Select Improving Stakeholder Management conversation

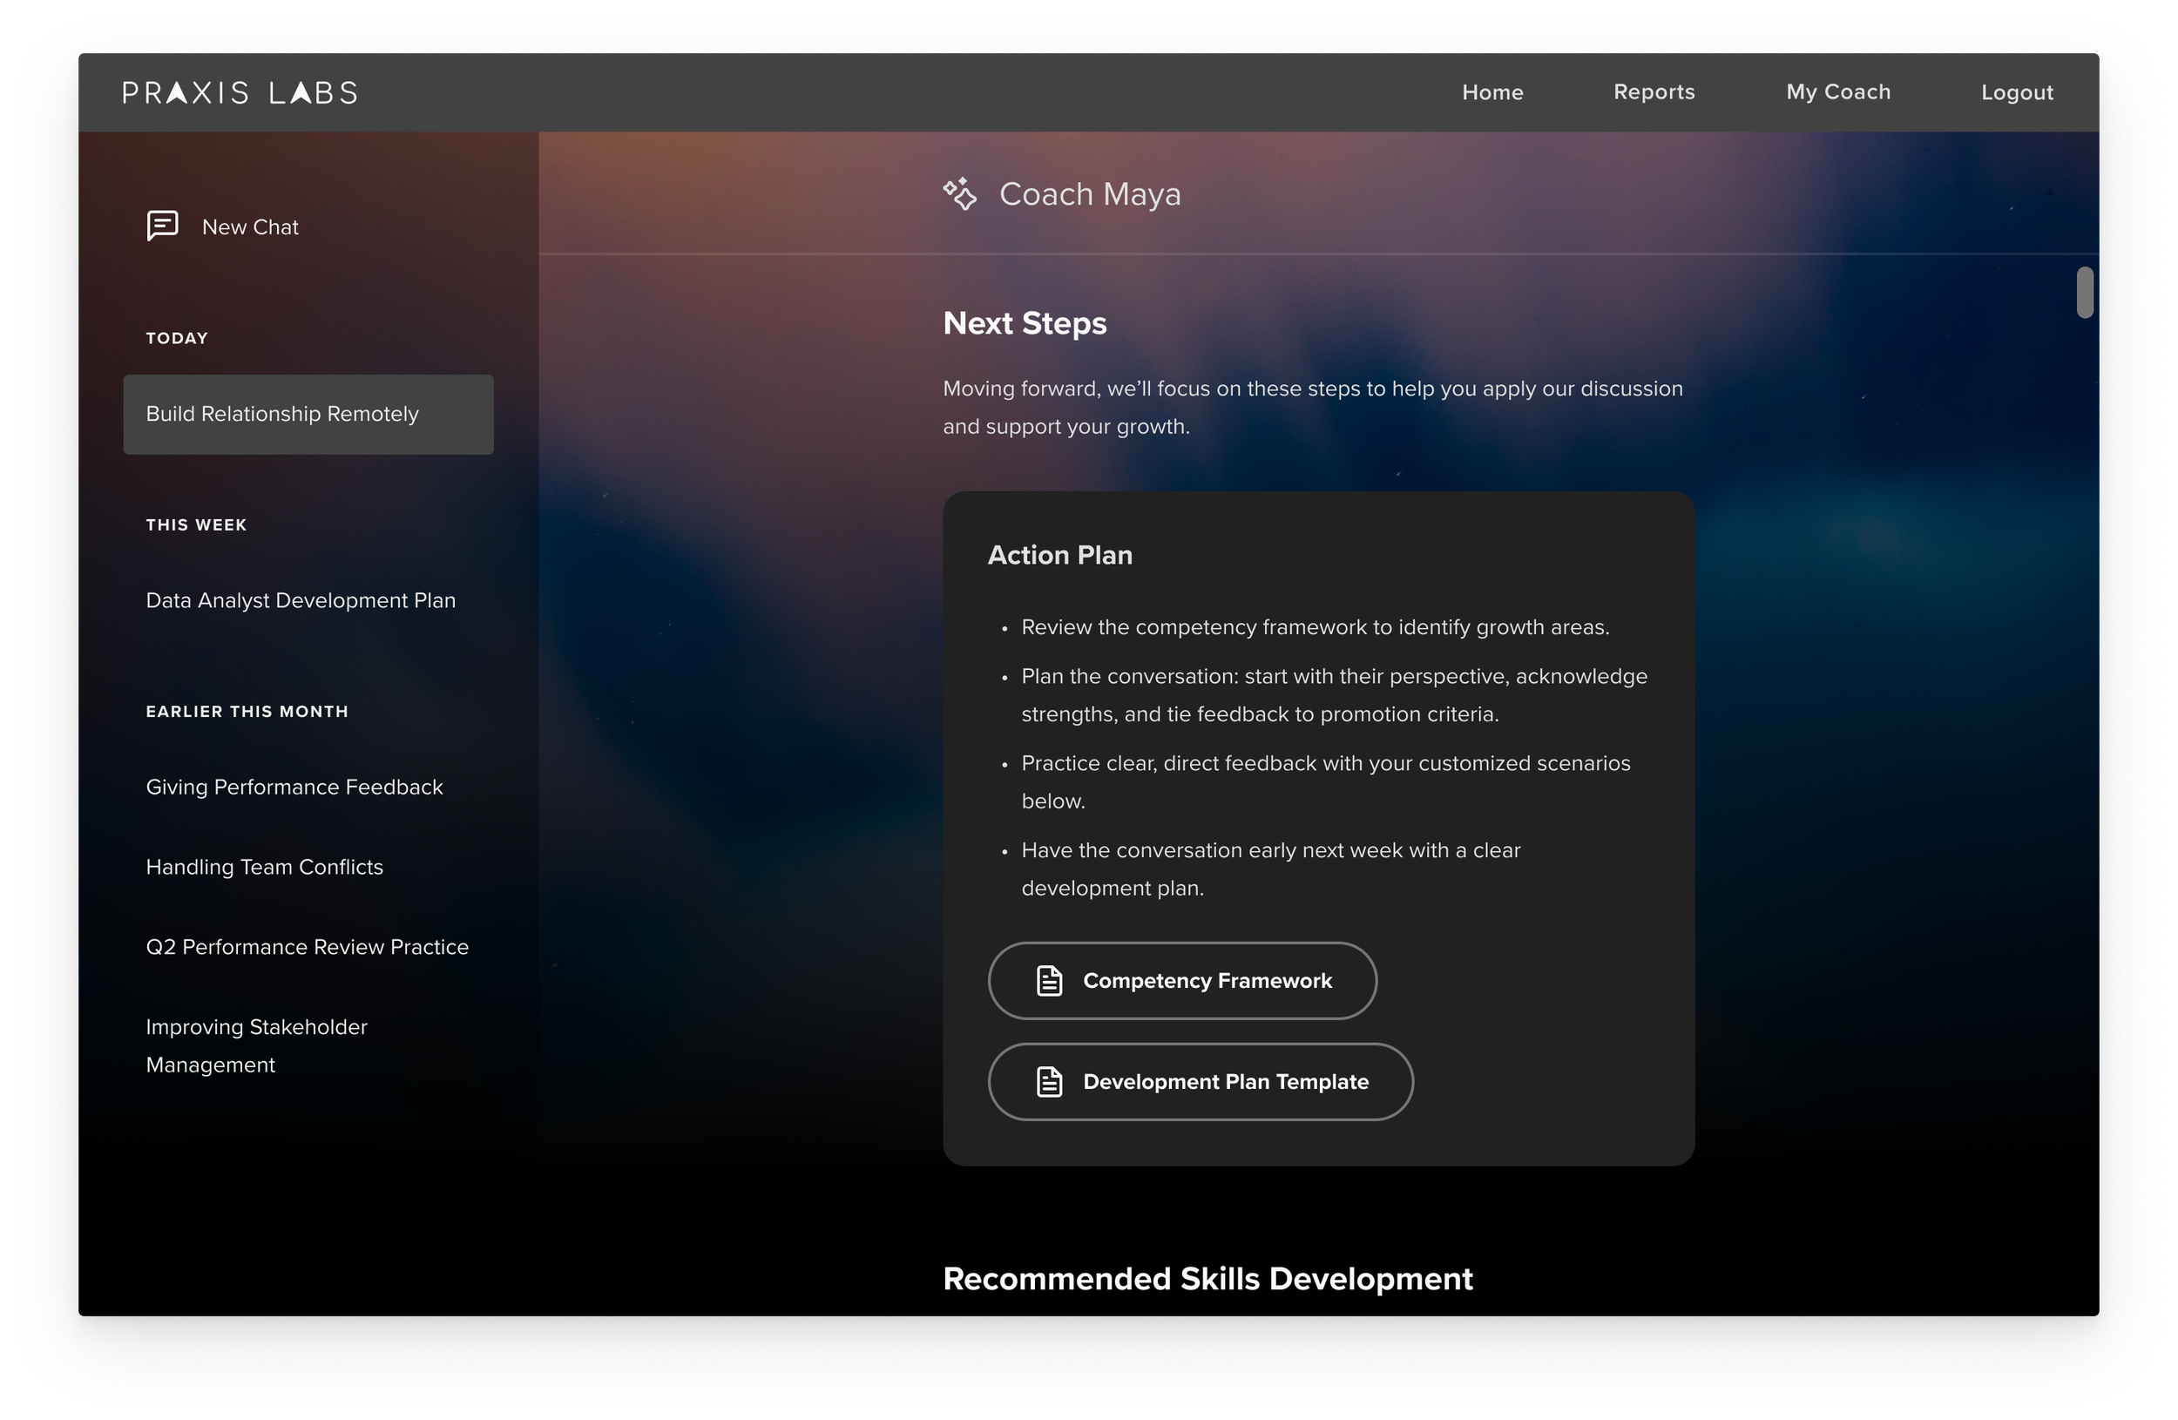(x=256, y=1045)
